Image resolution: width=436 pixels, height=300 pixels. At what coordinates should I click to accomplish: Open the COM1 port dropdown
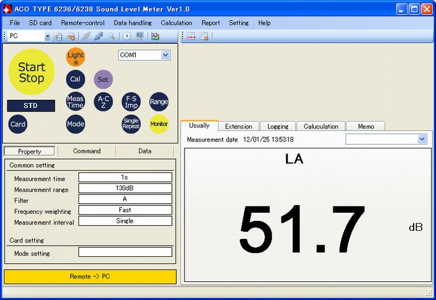pos(165,55)
